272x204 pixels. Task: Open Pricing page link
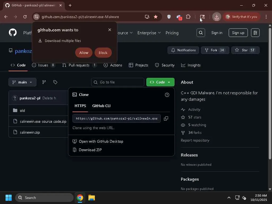pos(172,33)
